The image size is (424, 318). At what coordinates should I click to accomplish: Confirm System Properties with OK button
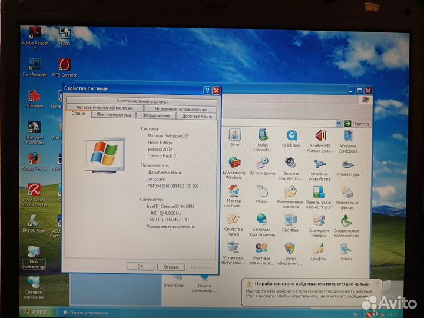(140, 267)
